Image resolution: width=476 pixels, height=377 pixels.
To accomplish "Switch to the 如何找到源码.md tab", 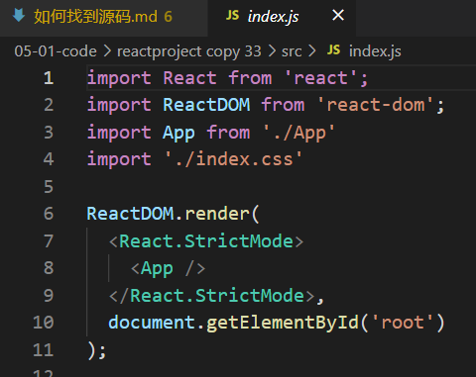I will coord(103,17).
